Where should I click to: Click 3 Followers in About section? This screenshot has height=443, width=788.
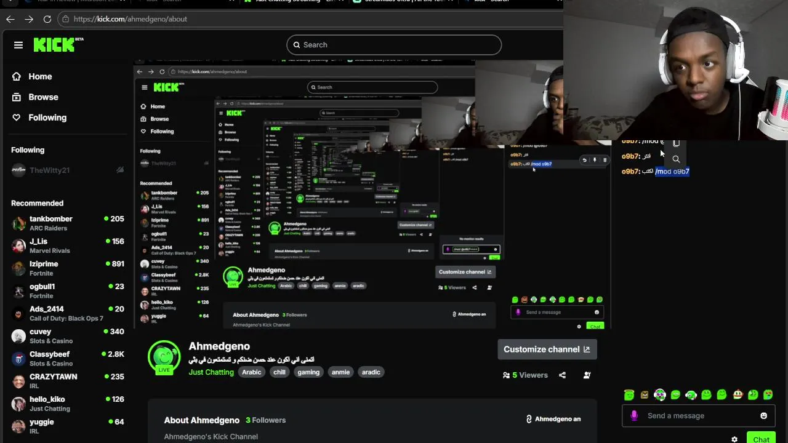(265, 420)
